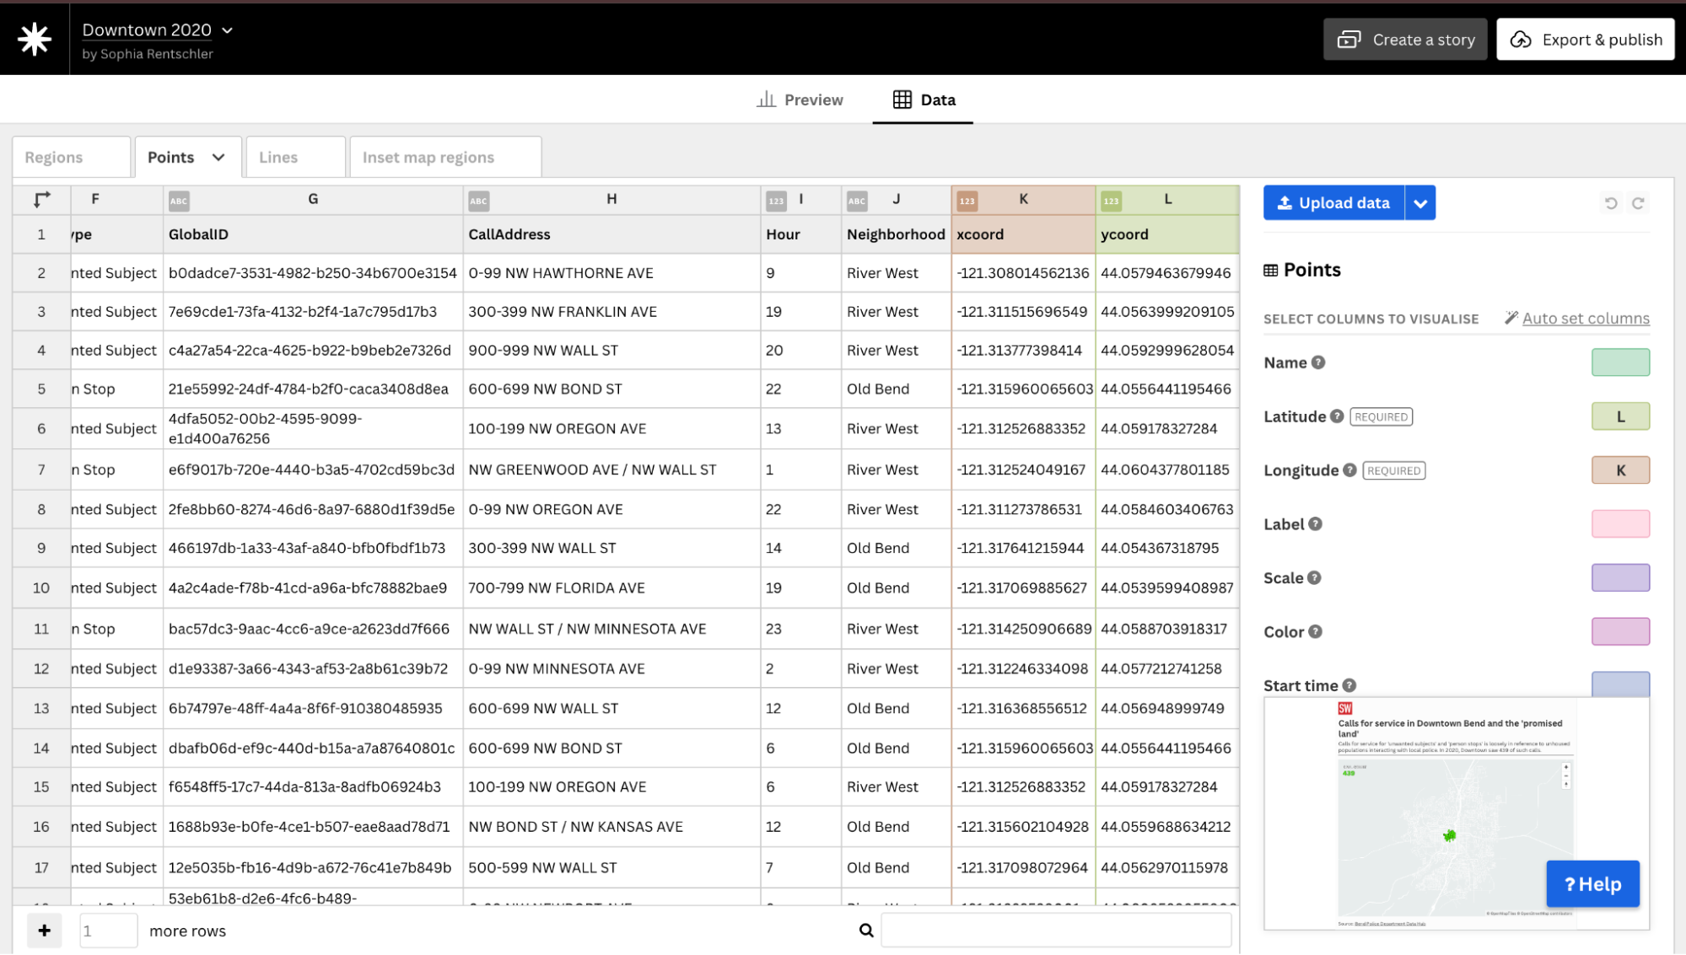
Task: Open the Lines data sheet tab
Action: (295, 157)
